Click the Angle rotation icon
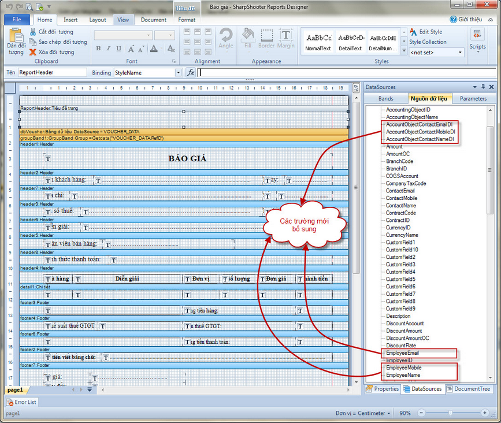The image size is (501, 423). (226, 35)
